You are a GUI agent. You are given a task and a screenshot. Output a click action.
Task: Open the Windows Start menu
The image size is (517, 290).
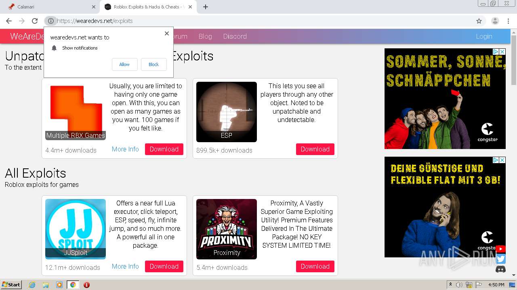[x=11, y=284]
